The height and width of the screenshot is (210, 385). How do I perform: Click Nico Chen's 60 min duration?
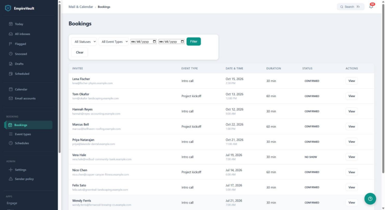click(271, 172)
